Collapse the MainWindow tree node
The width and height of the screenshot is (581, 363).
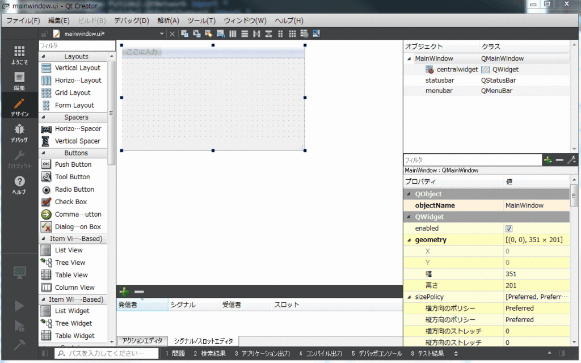pyautogui.click(x=409, y=58)
